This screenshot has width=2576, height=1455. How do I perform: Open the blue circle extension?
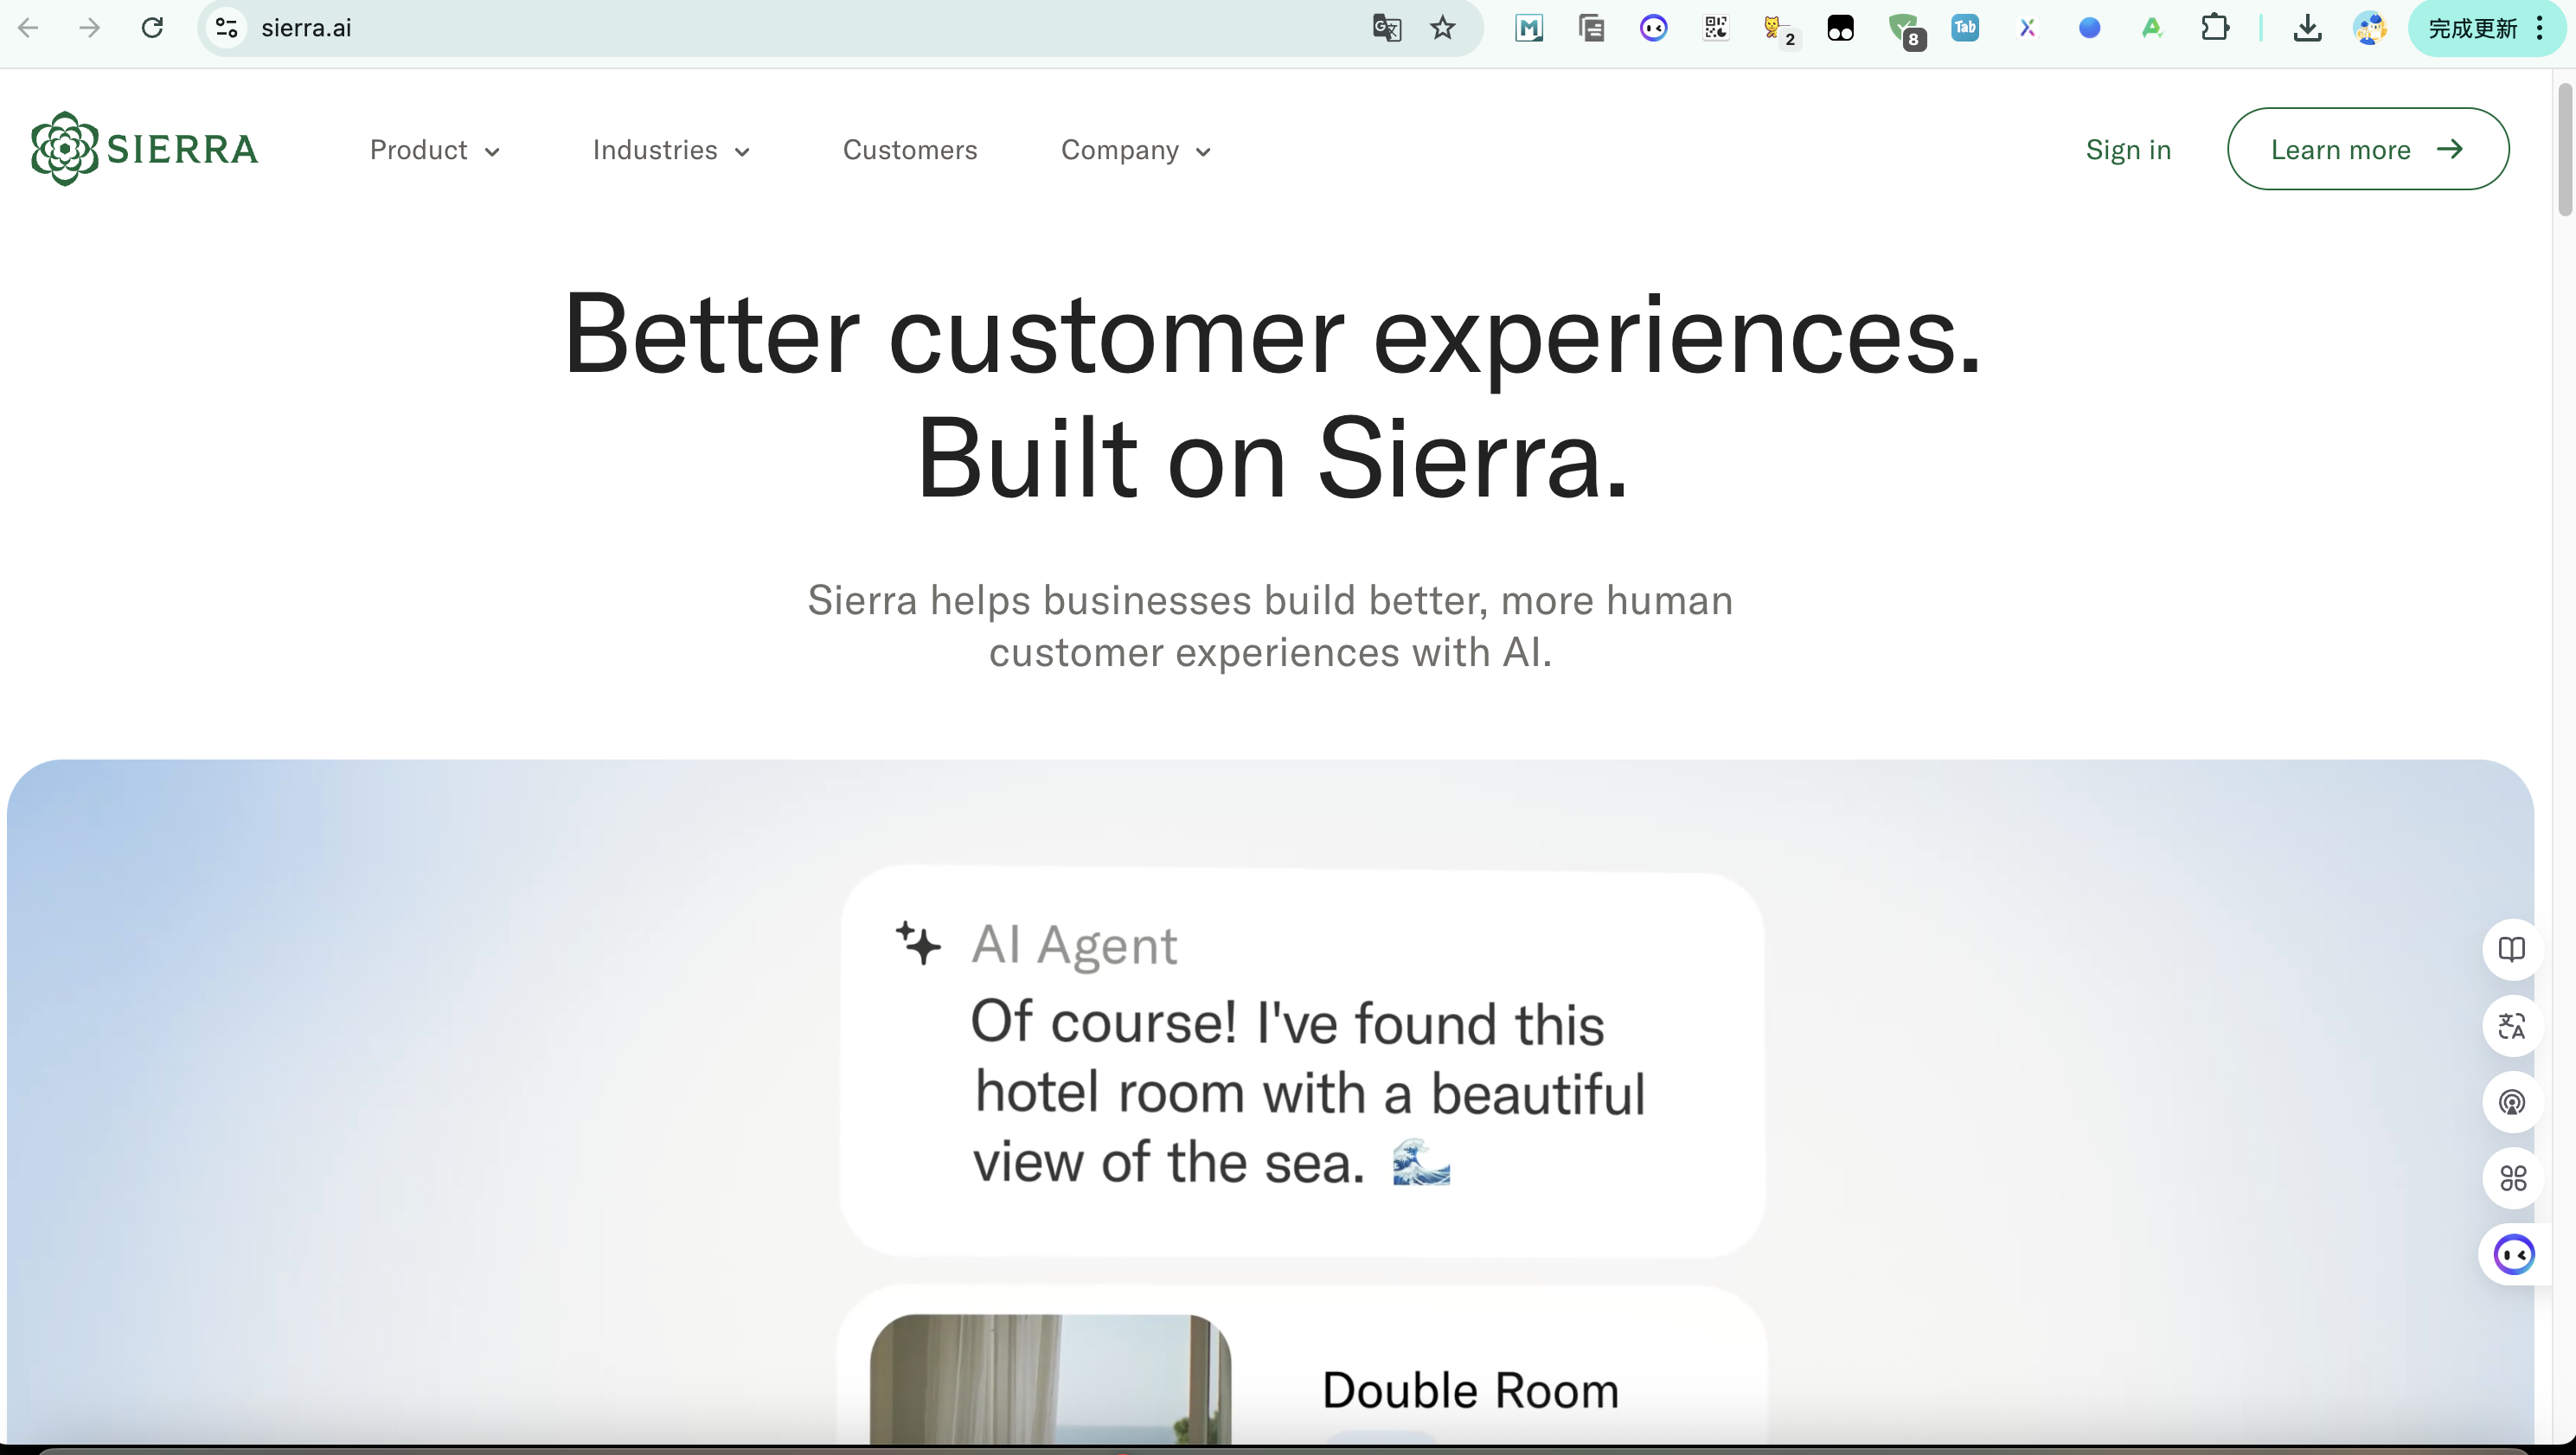[x=2089, y=28]
